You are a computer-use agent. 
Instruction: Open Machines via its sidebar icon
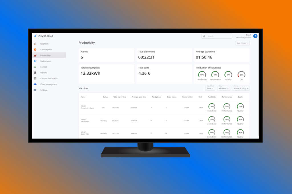pyautogui.click(x=35, y=44)
